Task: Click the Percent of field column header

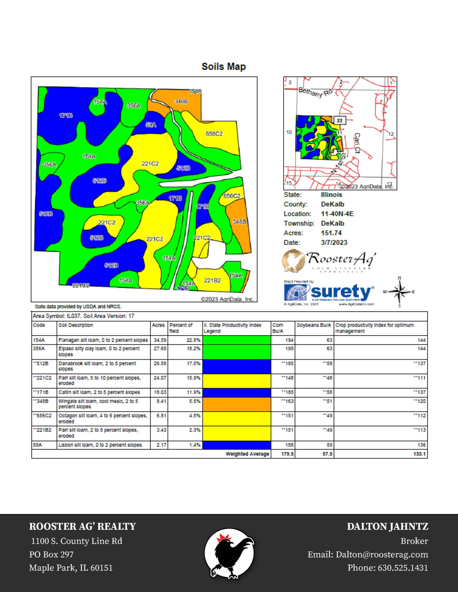Action: click(x=181, y=328)
